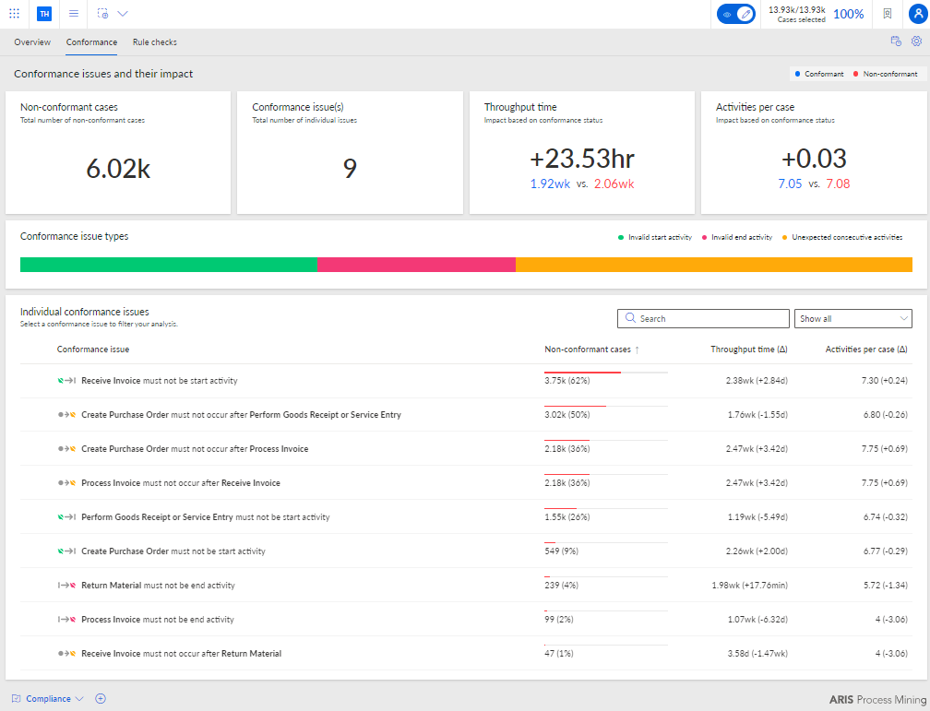Click start-activity icon of Create Purchase Order row
Image resolution: width=930 pixels, height=711 pixels.
click(66, 551)
